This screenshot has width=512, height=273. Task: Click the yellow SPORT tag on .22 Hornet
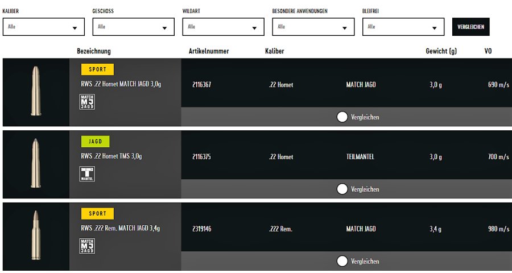coord(98,70)
